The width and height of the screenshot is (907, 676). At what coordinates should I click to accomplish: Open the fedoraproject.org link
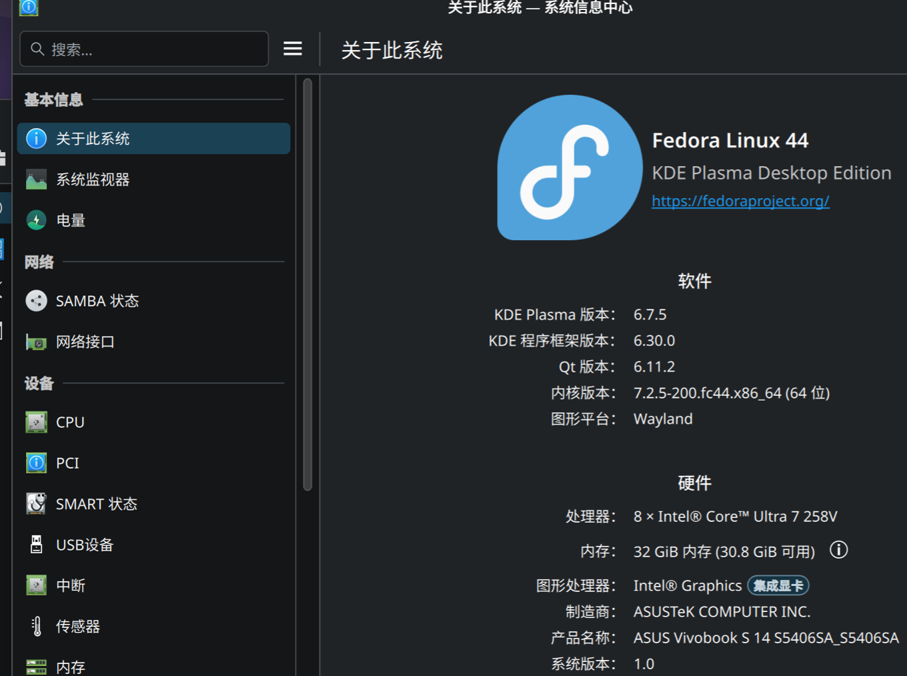pos(740,201)
